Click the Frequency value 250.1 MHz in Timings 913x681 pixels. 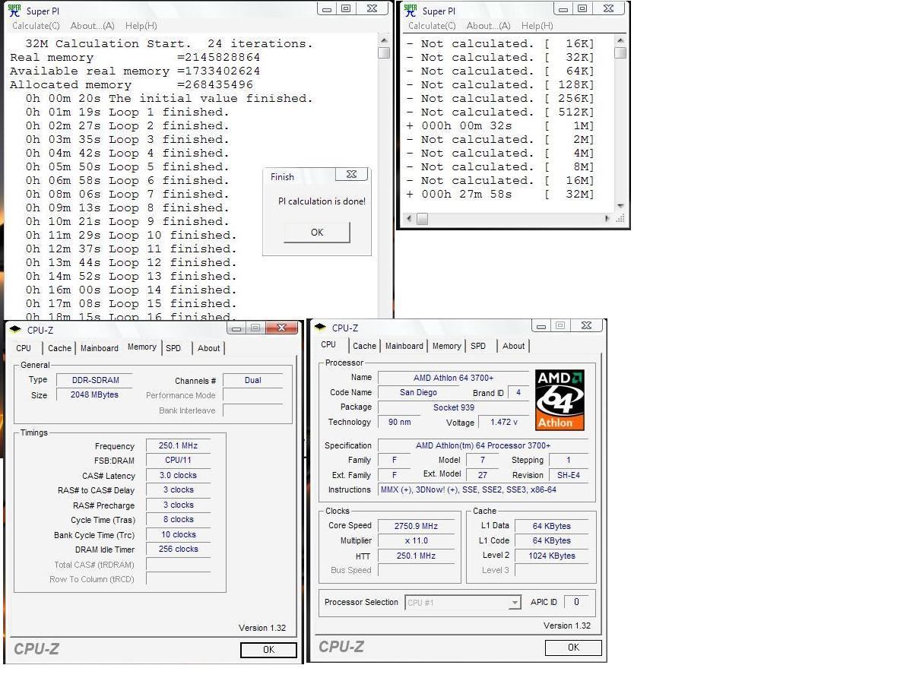(x=178, y=446)
